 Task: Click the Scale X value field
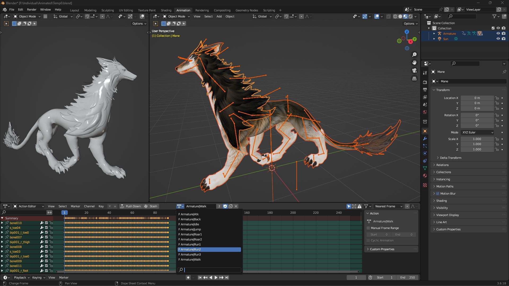click(477, 139)
